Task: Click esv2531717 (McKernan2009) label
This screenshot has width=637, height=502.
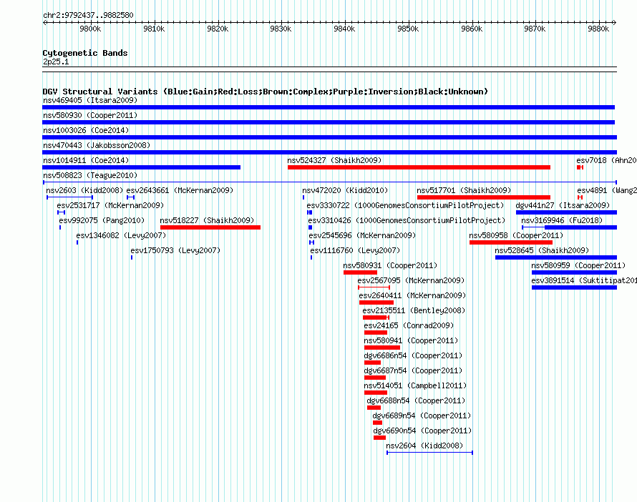Action: [110, 205]
